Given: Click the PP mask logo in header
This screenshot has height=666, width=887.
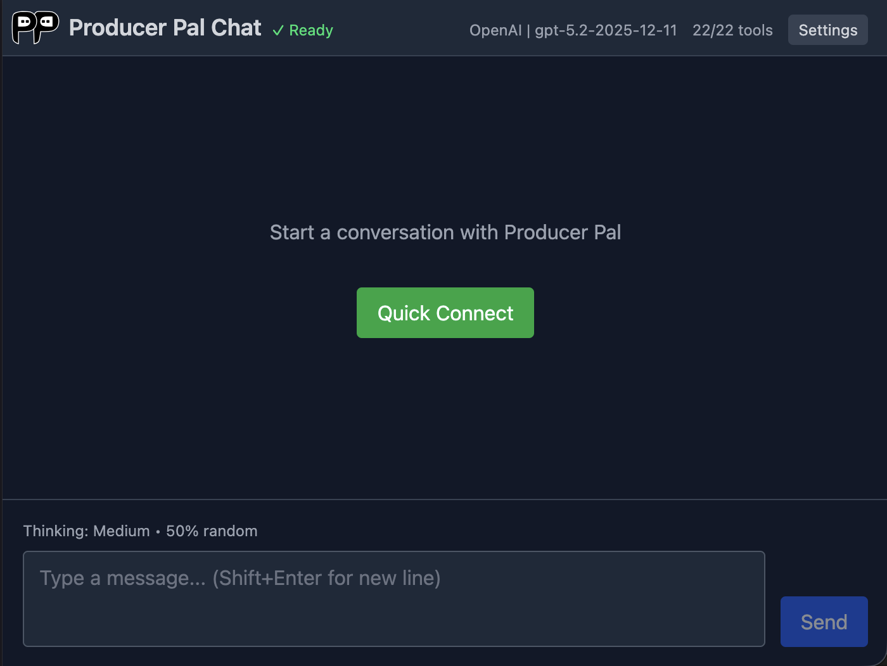Looking at the screenshot, I should pyautogui.click(x=34, y=28).
